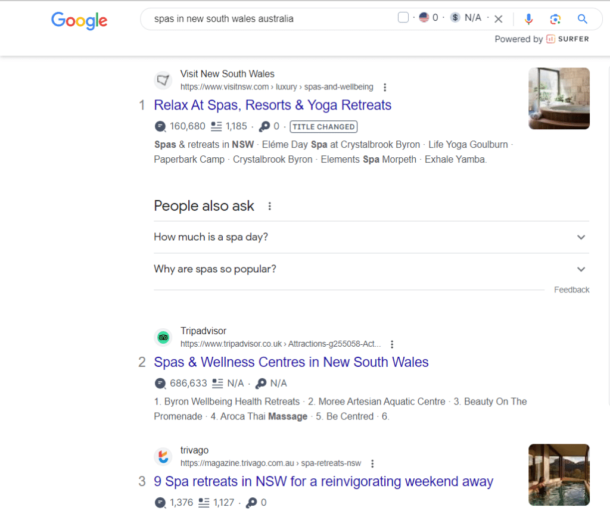
Task: Click the Google logo
Action: point(79,20)
